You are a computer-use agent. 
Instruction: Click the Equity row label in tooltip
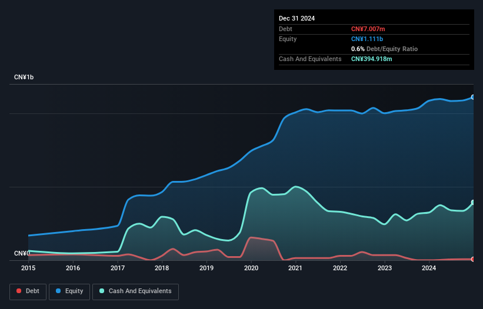(288, 39)
